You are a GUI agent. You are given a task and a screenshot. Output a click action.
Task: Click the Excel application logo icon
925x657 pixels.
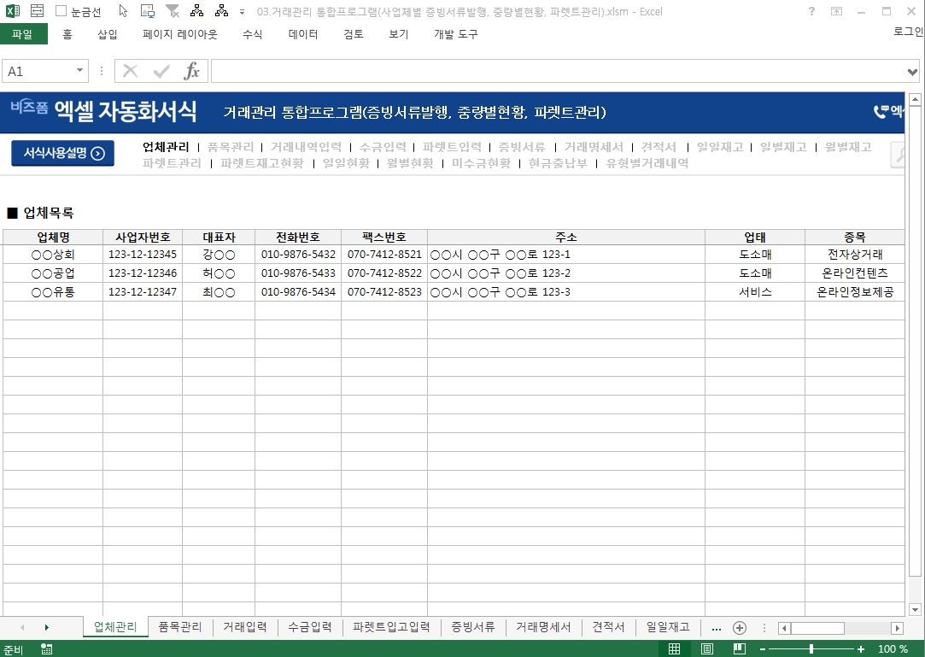click(x=12, y=10)
